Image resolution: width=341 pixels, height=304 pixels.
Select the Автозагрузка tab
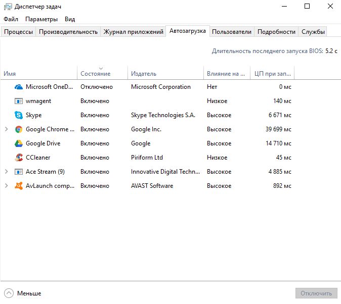click(188, 31)
